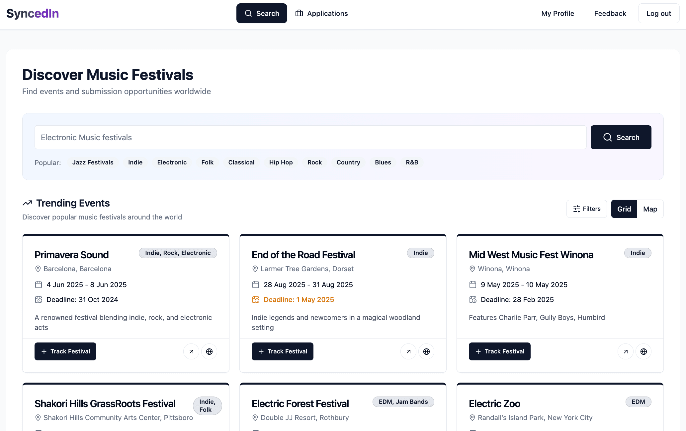Viewport: 686px width, 431px height.
Task: Click End of the Road globe icon
Action: coord(426,351)
